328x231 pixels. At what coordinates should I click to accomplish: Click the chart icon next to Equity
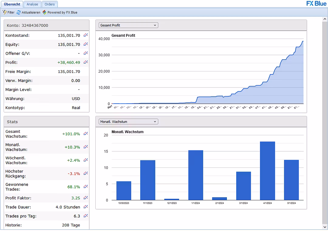tap(86, 44)
